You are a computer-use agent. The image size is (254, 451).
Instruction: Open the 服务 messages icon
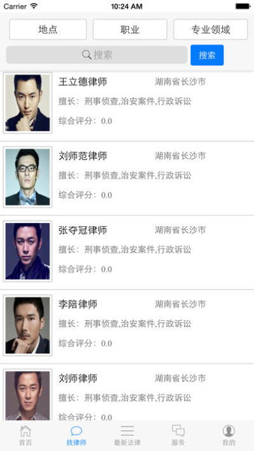pos(178,431)
